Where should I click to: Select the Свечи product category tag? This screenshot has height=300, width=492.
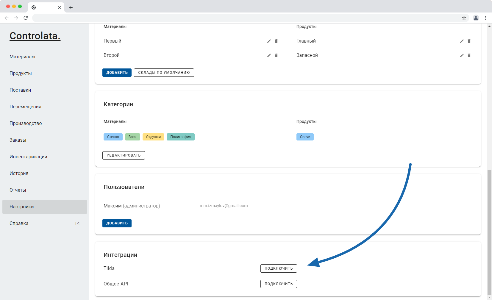305,137
